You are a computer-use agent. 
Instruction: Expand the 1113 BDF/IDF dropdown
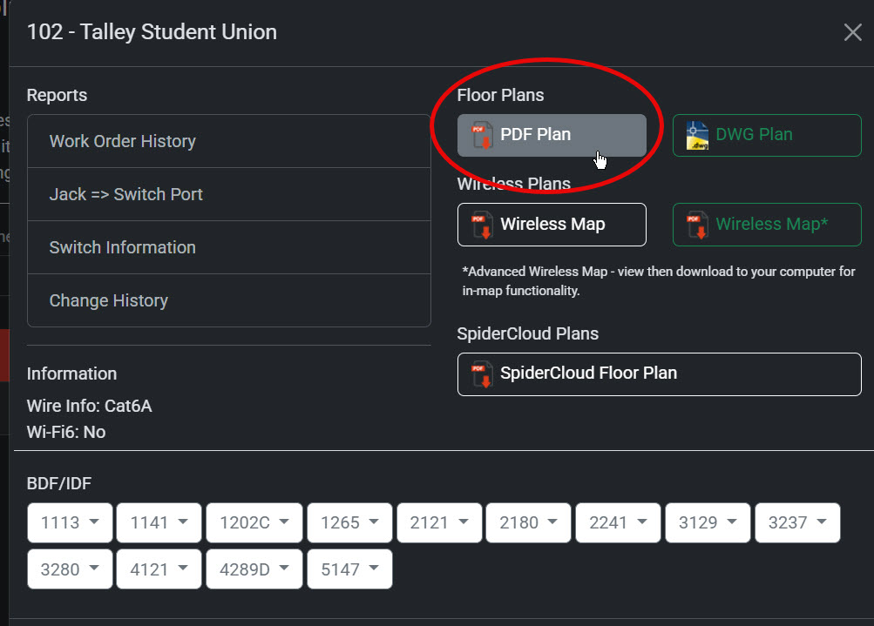[x=70, y=522]
